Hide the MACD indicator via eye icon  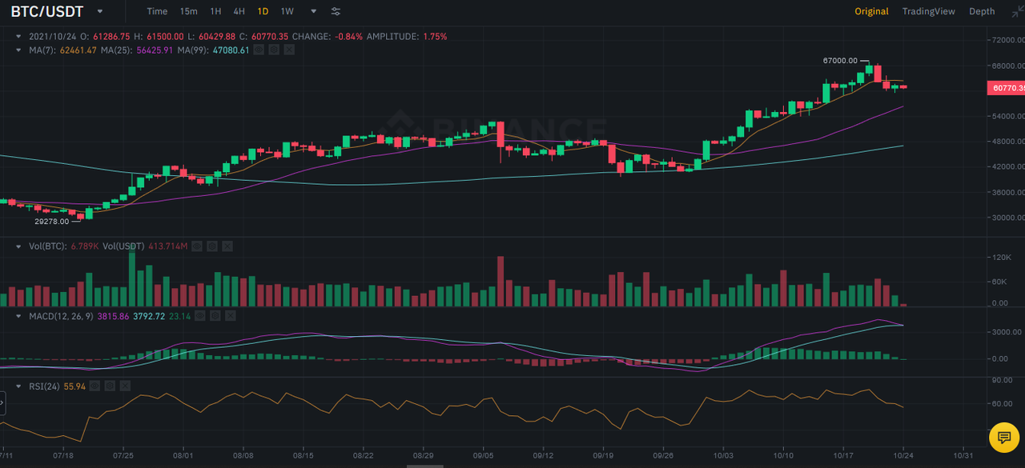(x=200, y=317)
